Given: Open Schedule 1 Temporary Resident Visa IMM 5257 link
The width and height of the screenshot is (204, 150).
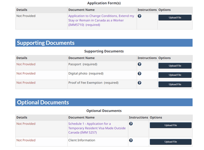Looking at the screenshot, I should [x=97, y=128].
